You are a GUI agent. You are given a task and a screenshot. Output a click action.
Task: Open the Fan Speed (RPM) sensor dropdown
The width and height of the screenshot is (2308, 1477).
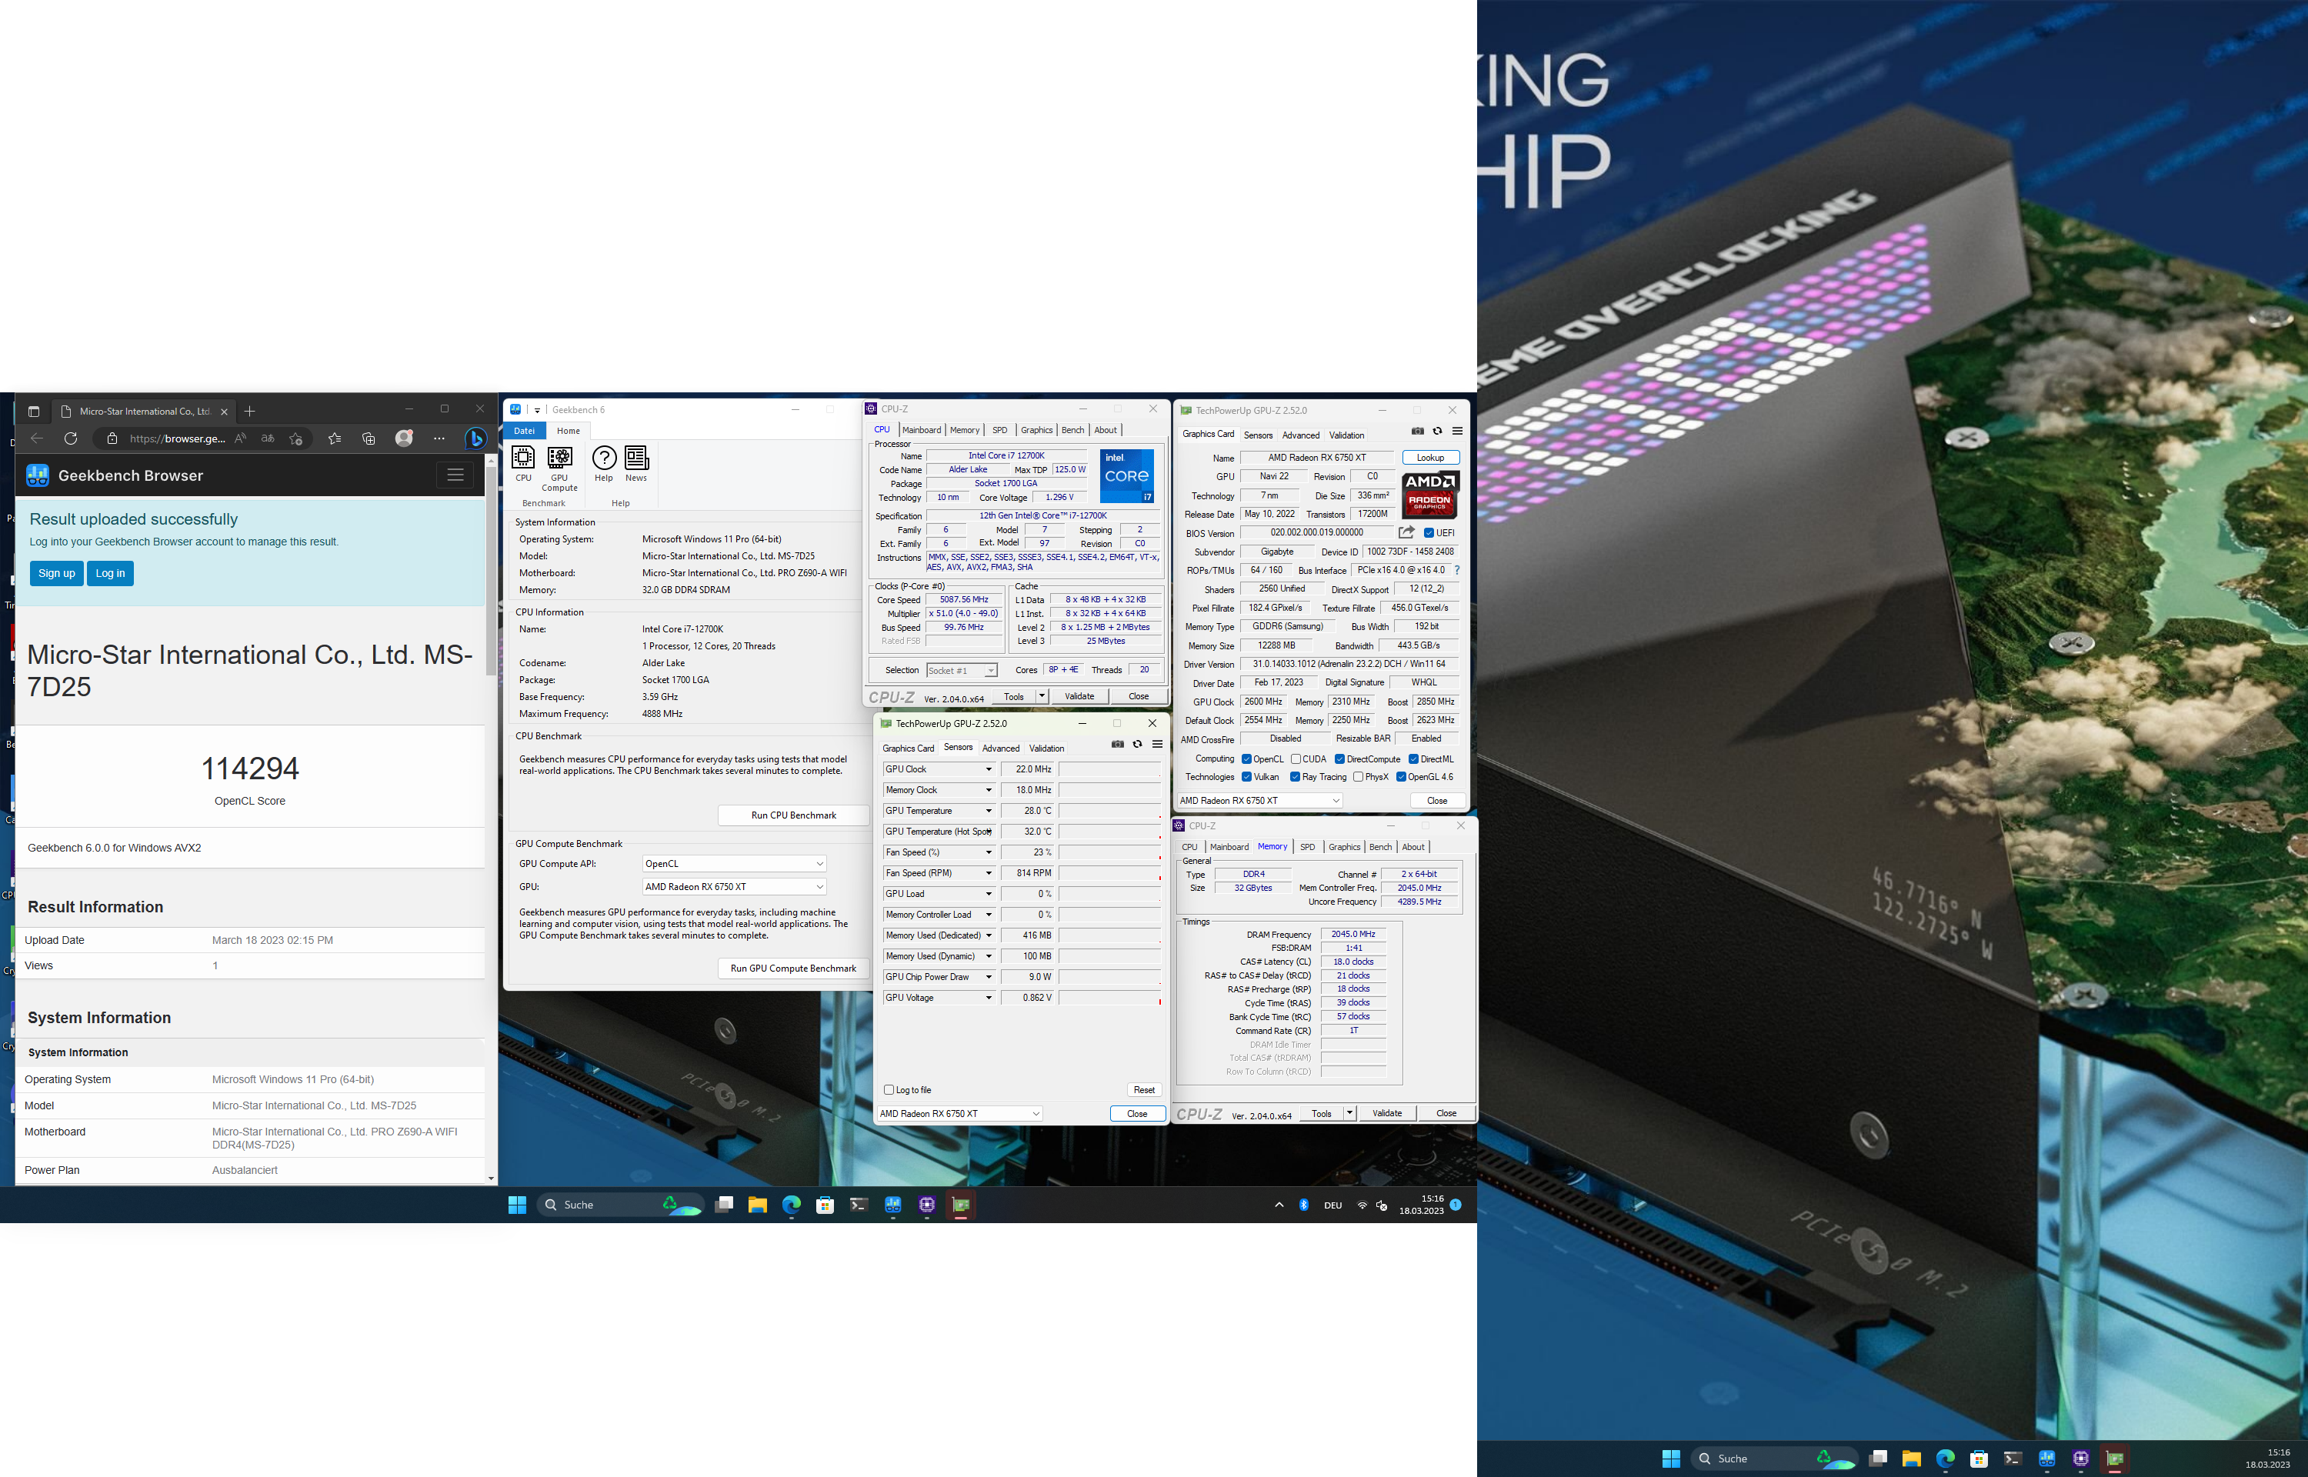click(988, 874)
